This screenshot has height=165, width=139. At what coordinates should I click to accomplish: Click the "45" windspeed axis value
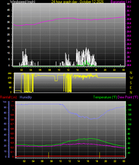point(8,10)
